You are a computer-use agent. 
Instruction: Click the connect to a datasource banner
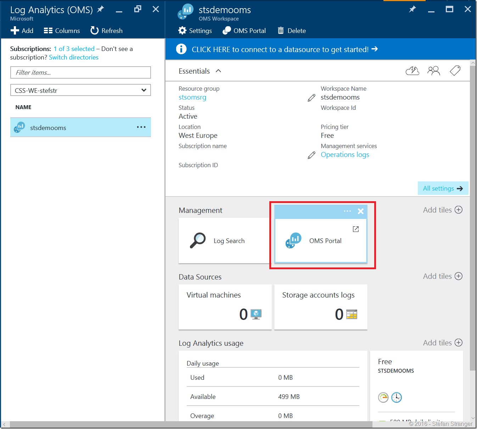320,49
